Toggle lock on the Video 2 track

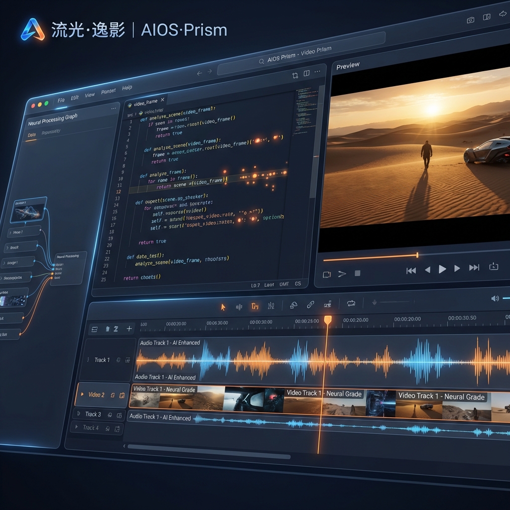(122, 395)
